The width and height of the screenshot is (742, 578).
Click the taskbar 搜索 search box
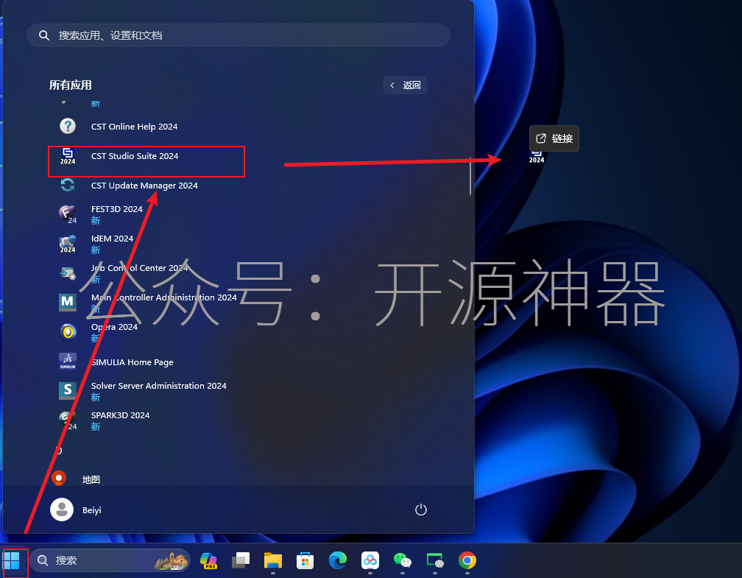coord(110,560)
